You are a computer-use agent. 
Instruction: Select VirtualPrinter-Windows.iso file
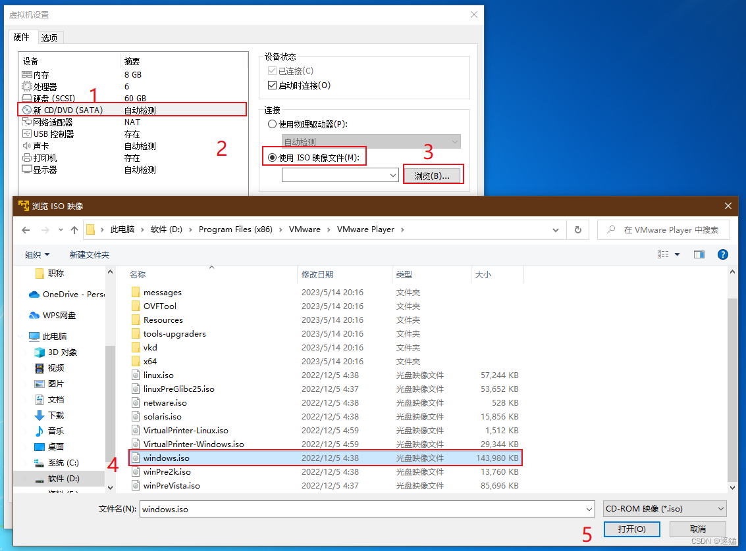pyautogui.click(x=194, y=444)
